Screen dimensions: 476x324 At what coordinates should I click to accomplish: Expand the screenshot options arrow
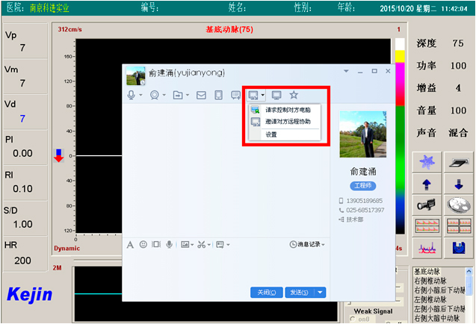(x=209, y=245)
